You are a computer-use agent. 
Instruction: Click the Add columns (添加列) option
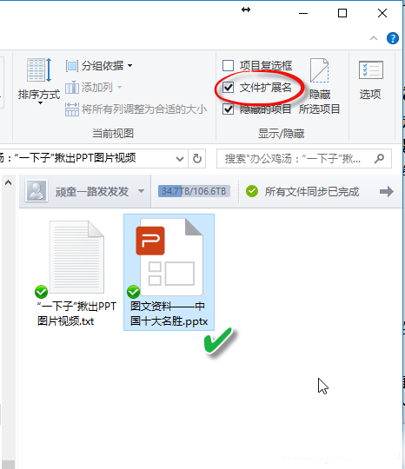94,88
